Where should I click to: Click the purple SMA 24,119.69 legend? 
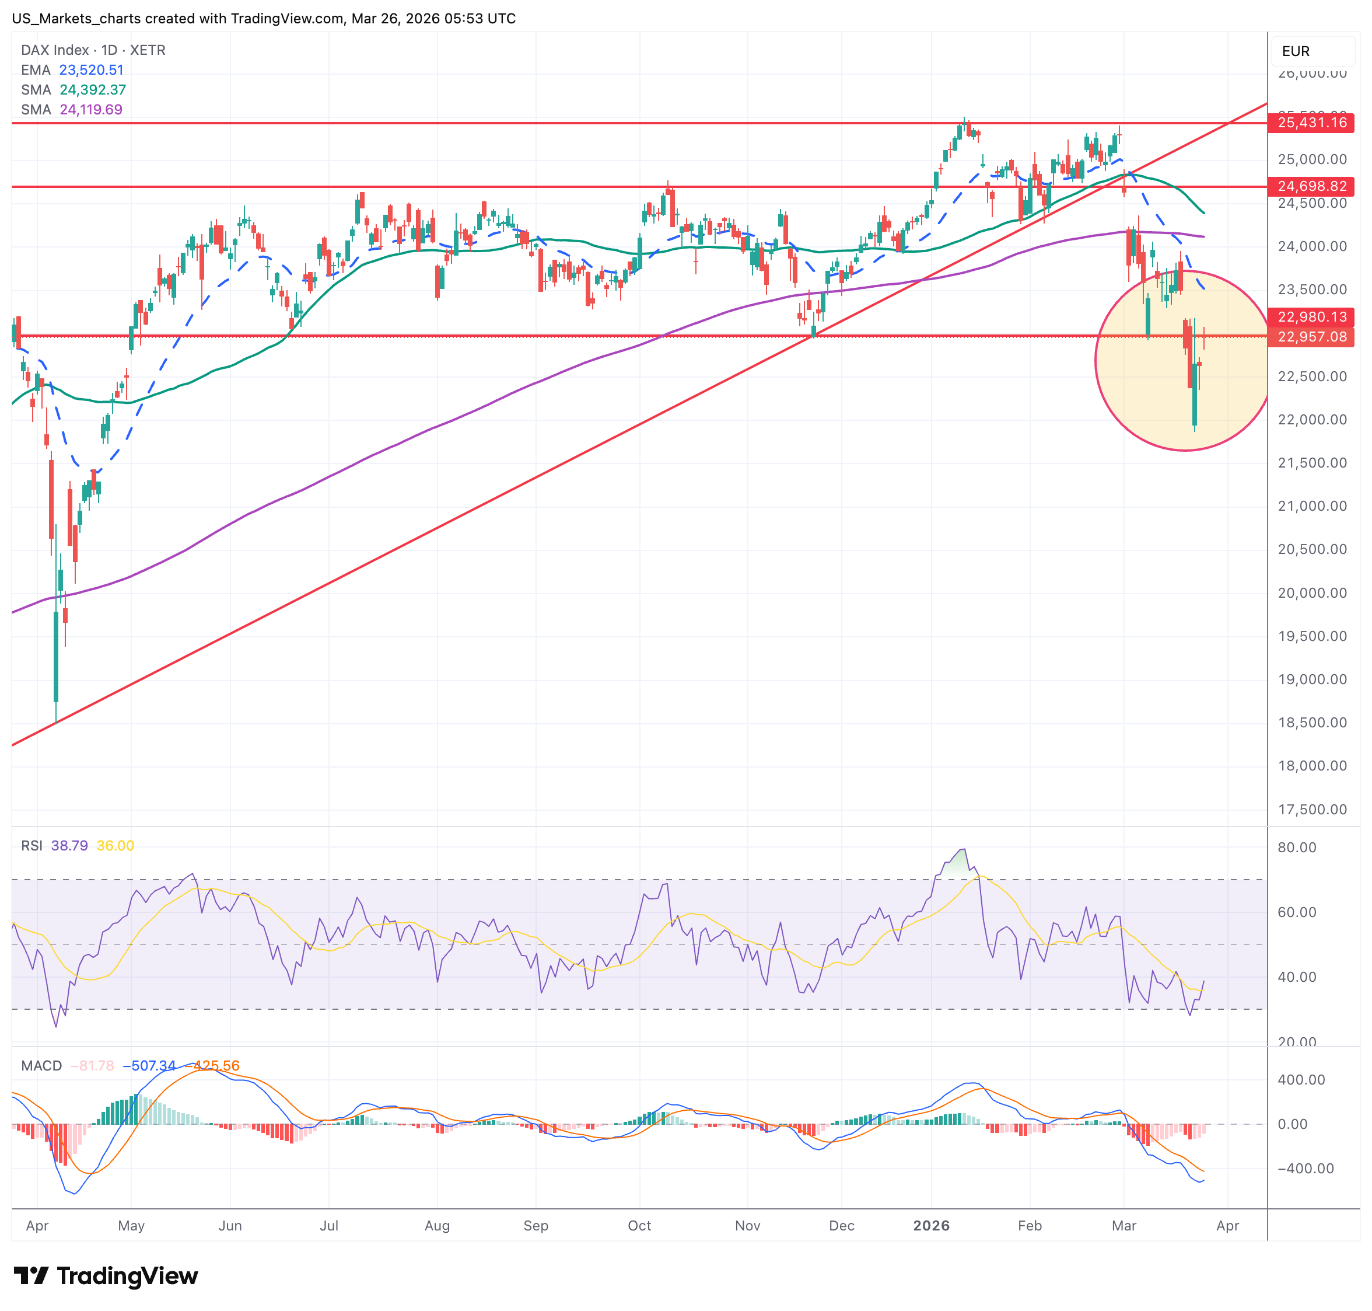click(71, 110)
